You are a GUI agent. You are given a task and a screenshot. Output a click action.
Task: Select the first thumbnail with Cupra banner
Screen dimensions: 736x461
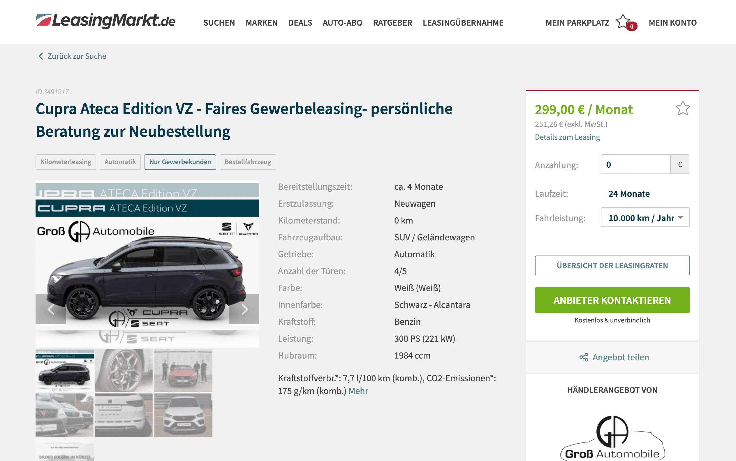[x=64, y=370]
